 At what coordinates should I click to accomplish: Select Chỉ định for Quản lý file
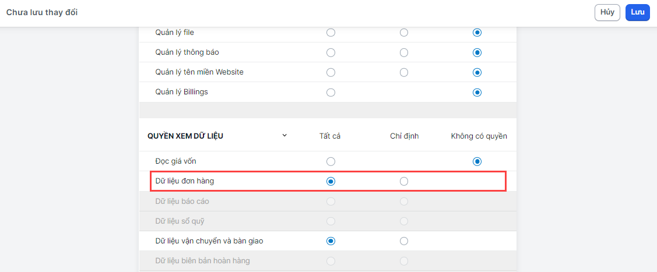click(404, 33)
